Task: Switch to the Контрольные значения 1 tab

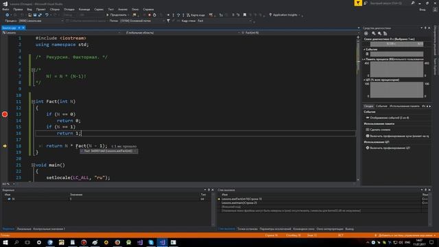Action: tap(49, 229)
